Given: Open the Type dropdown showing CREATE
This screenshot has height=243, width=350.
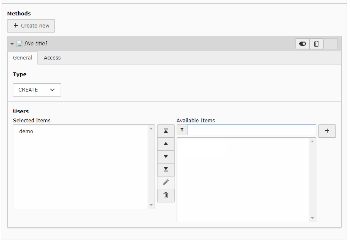Looking at the screenshot, I should click(x=37, y=90).
